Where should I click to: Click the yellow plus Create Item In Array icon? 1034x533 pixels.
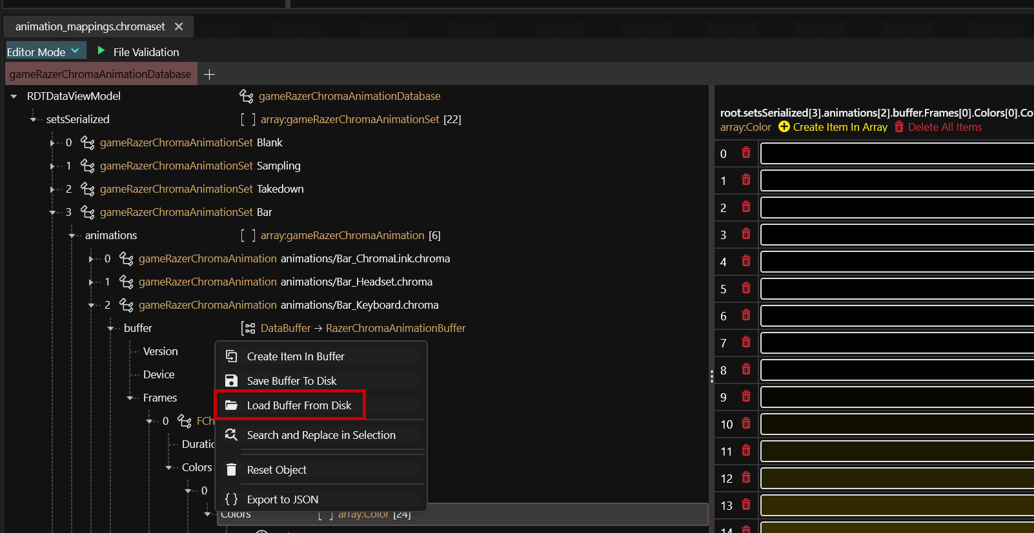[x=784, y=127]
